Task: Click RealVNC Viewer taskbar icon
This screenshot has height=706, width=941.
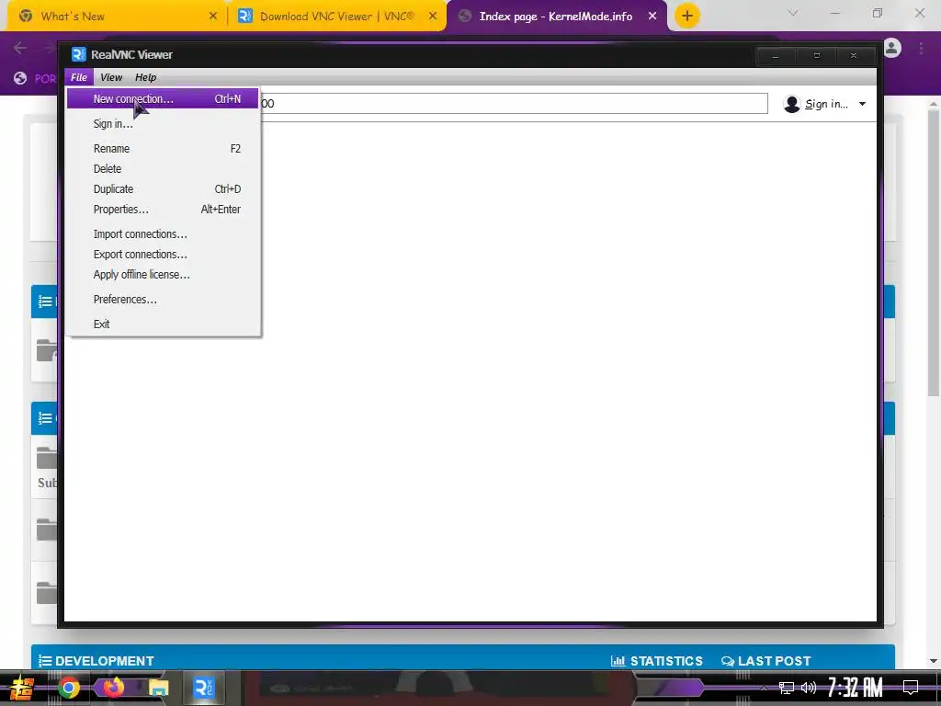Action: [203, 688]
